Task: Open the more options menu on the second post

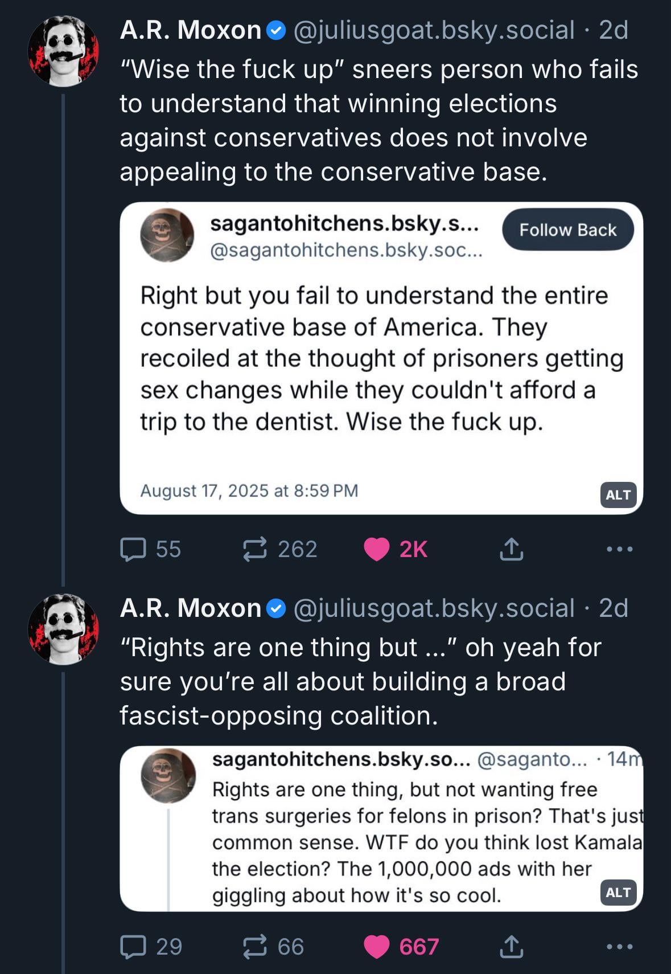Action: click(x=619, y=947)
